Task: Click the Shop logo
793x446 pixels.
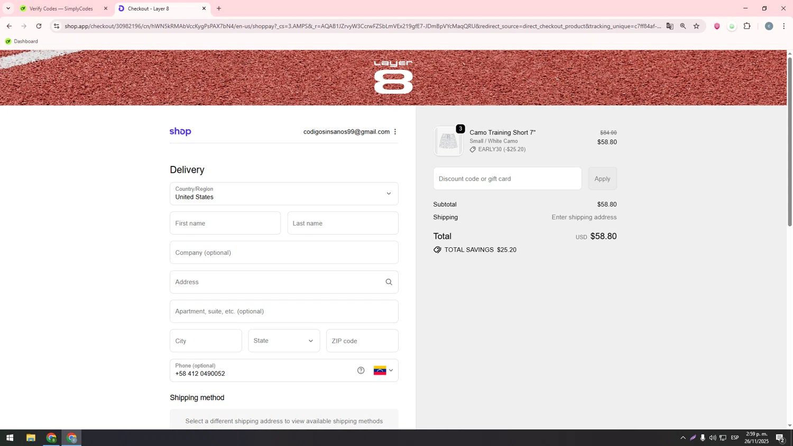Action: (180, 132)
